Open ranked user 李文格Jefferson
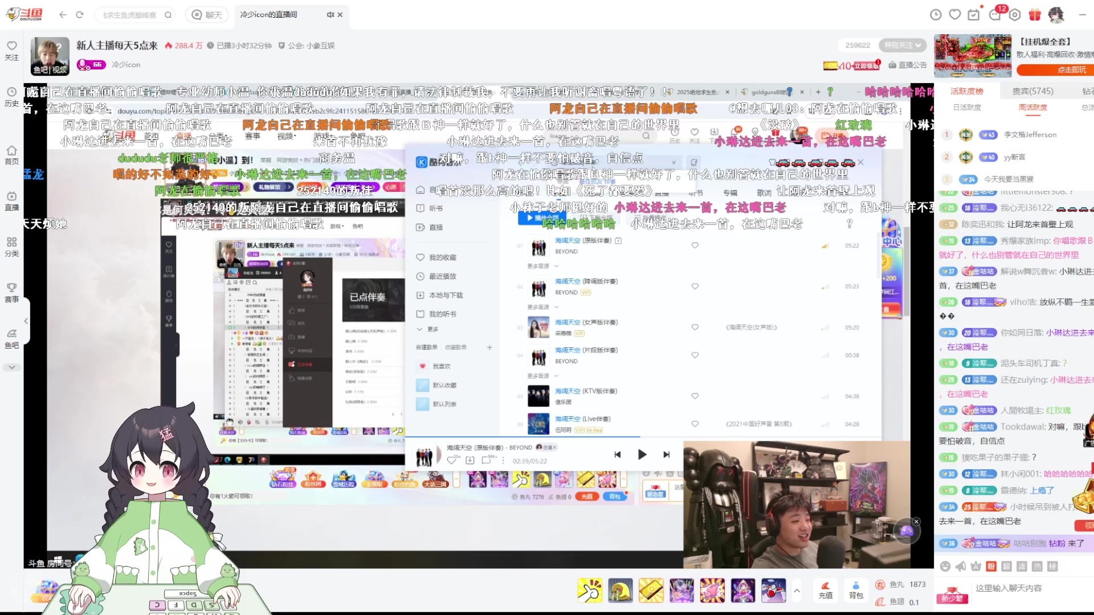Image resolution: width=1094 pixels, height=615 pixels. 1030,135
